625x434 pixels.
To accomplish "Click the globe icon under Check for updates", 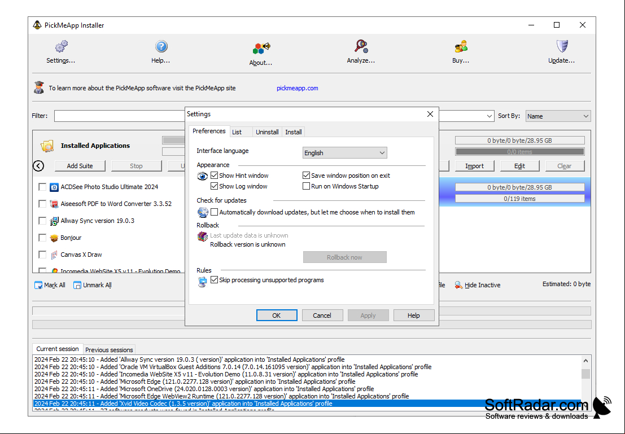I will (203, 212).
